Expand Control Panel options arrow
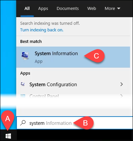133x141 pixels. 121,96
